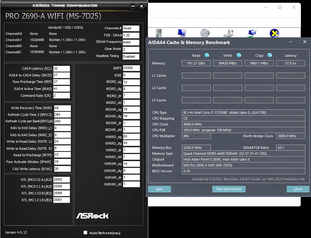Close the ASRock Timing Configurator window
Image resolution: width=311 pixels, height=238 pixels.
[142, 6]
